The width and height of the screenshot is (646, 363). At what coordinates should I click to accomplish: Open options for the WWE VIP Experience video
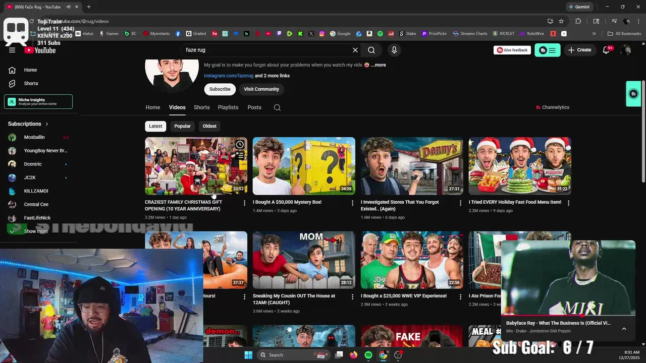[x=460, y=296]
